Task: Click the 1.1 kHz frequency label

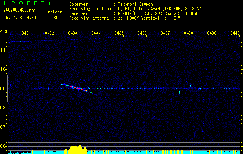Action: pos(3,50)
